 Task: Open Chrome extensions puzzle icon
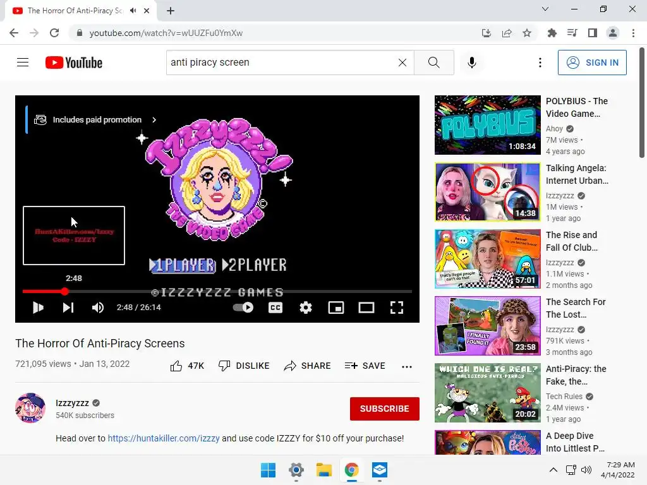552,33
